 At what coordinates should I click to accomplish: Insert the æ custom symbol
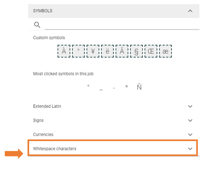[x=166, y=51]
